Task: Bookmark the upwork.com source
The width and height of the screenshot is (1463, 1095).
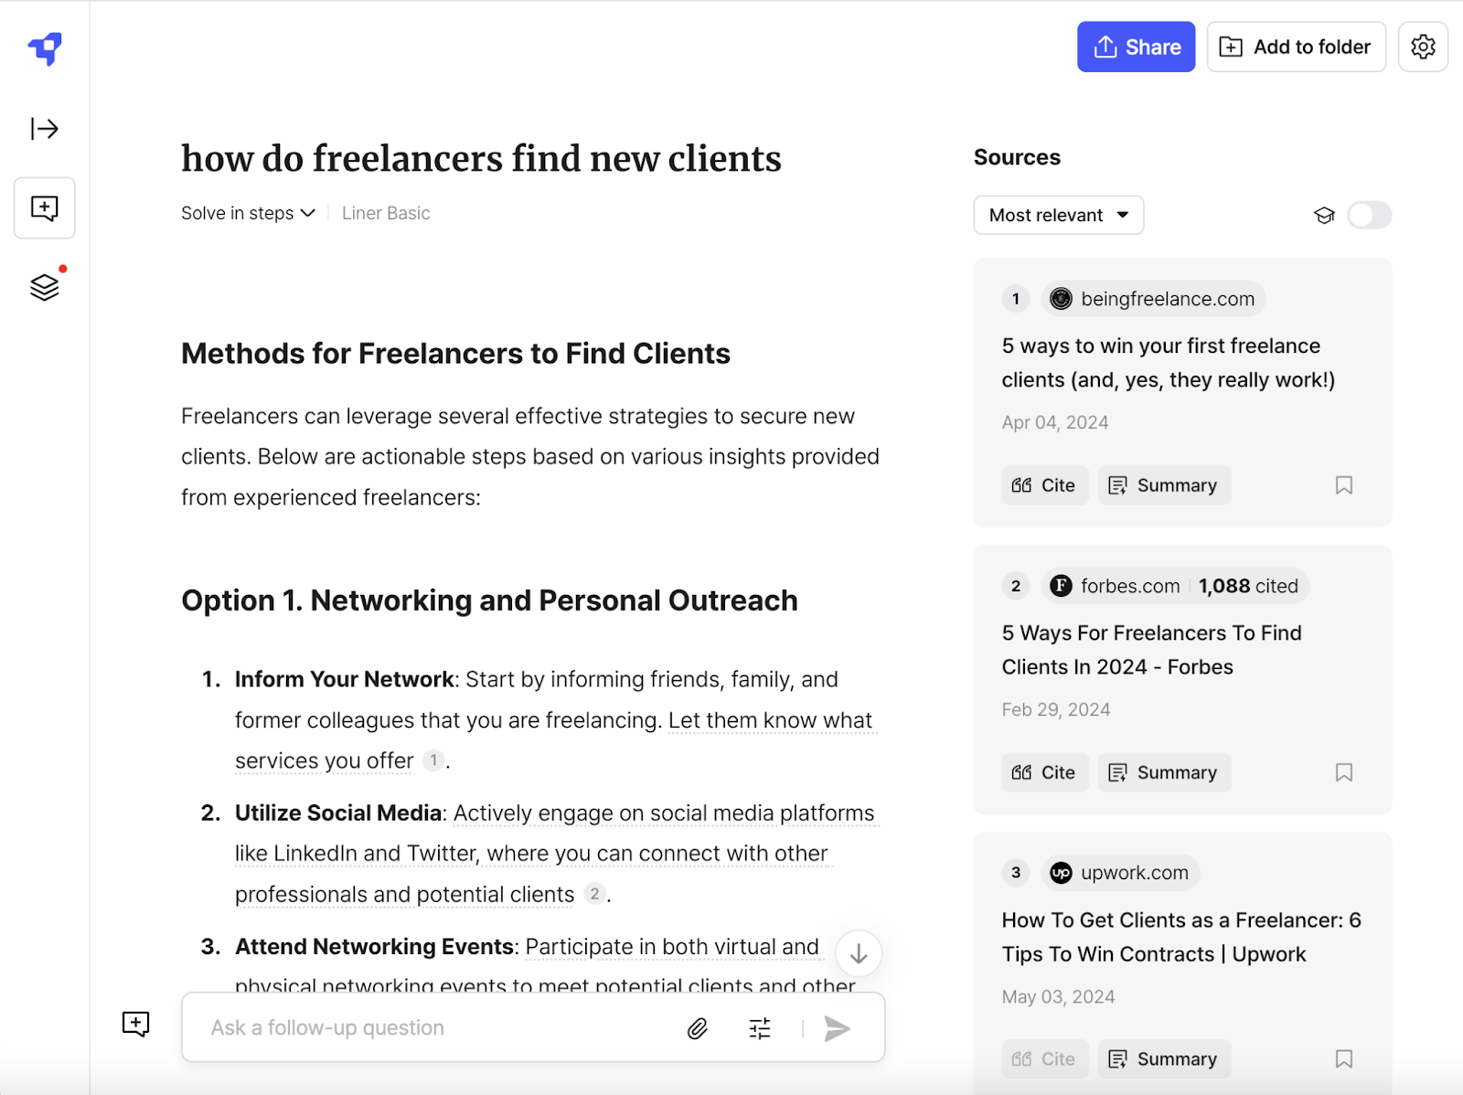Action: [1343, 1058]
